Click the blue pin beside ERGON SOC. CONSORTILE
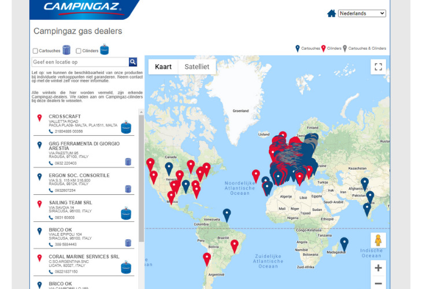This screenshot has height=289, width=422. coord(39,177)
